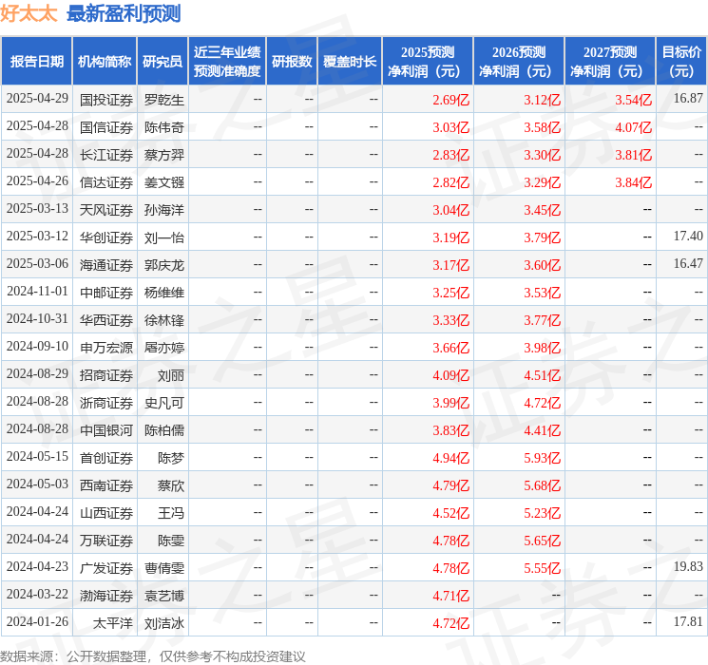Click the 3.12亿 2026 profit value
Image resolution: width=708 pixels, height=665 pixels.
[543, 100]
